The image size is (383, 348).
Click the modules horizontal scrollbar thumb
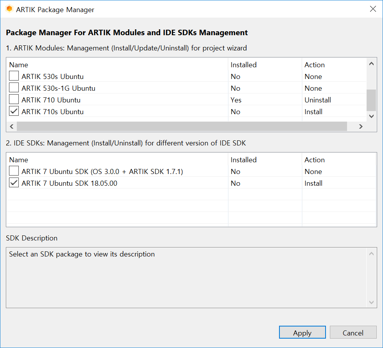(182, 126)
